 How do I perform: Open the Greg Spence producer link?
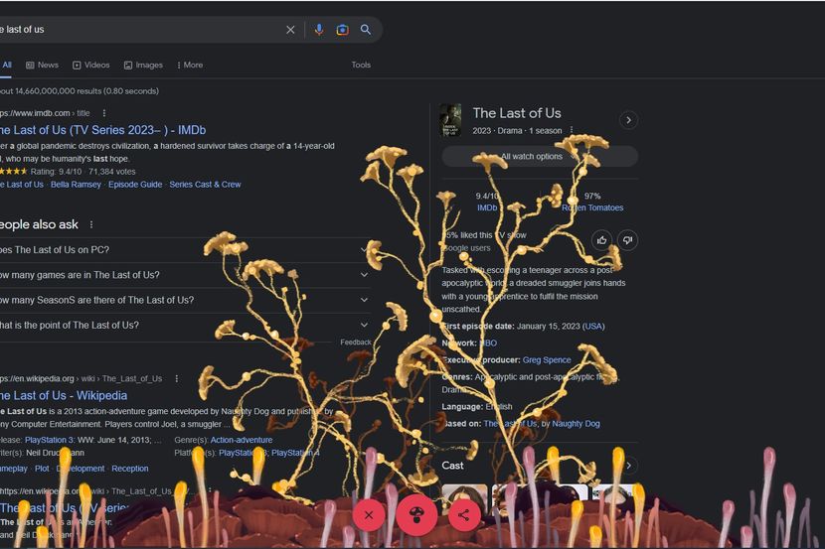pos(547,359)
